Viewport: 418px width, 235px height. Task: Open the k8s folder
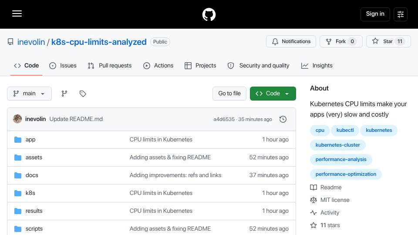[x=30, y=193]
